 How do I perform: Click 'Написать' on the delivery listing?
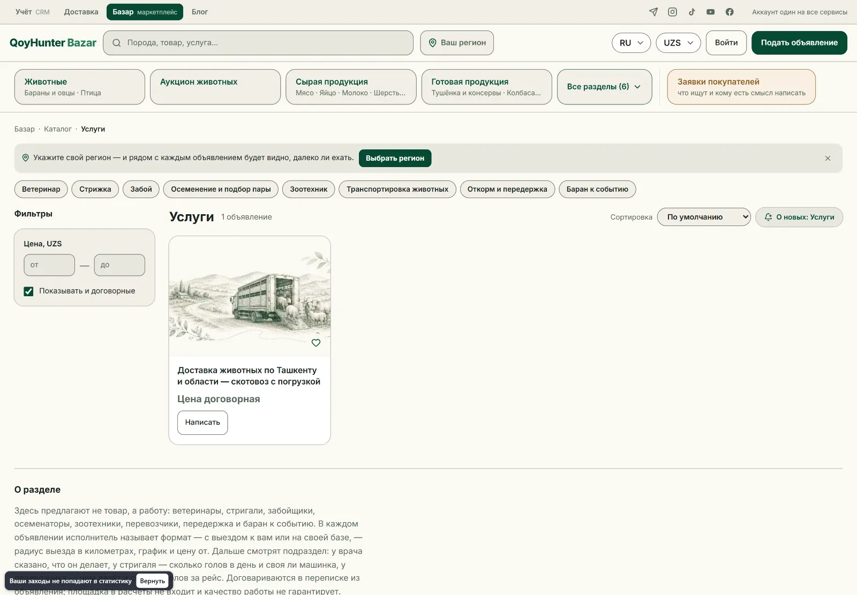tap(202, 423)
